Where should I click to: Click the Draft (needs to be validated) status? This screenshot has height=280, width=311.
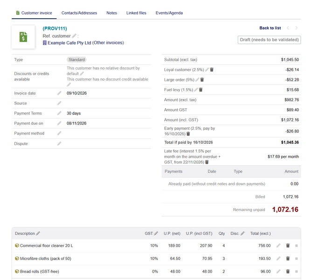click(269, 40)
